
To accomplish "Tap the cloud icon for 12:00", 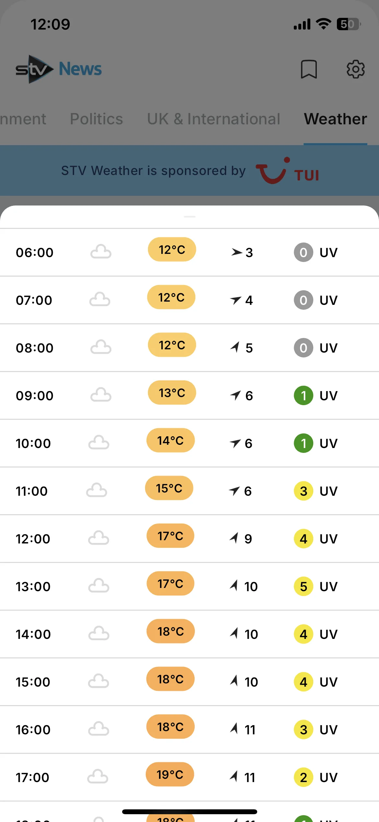I will coord(98,538).
